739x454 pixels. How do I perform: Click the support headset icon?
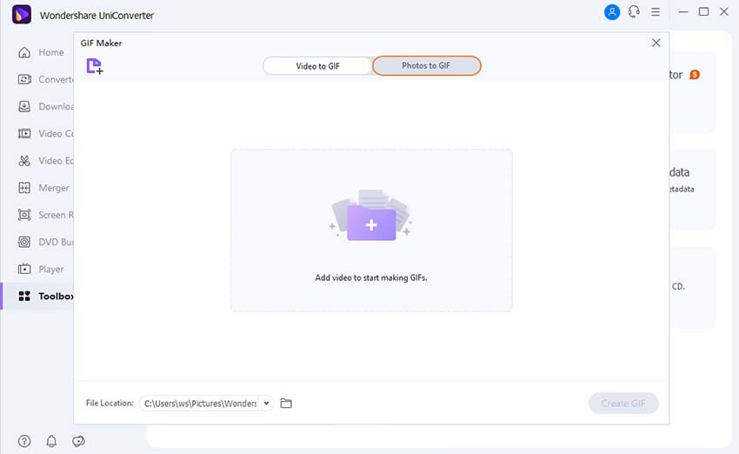(x=634, y=12)
